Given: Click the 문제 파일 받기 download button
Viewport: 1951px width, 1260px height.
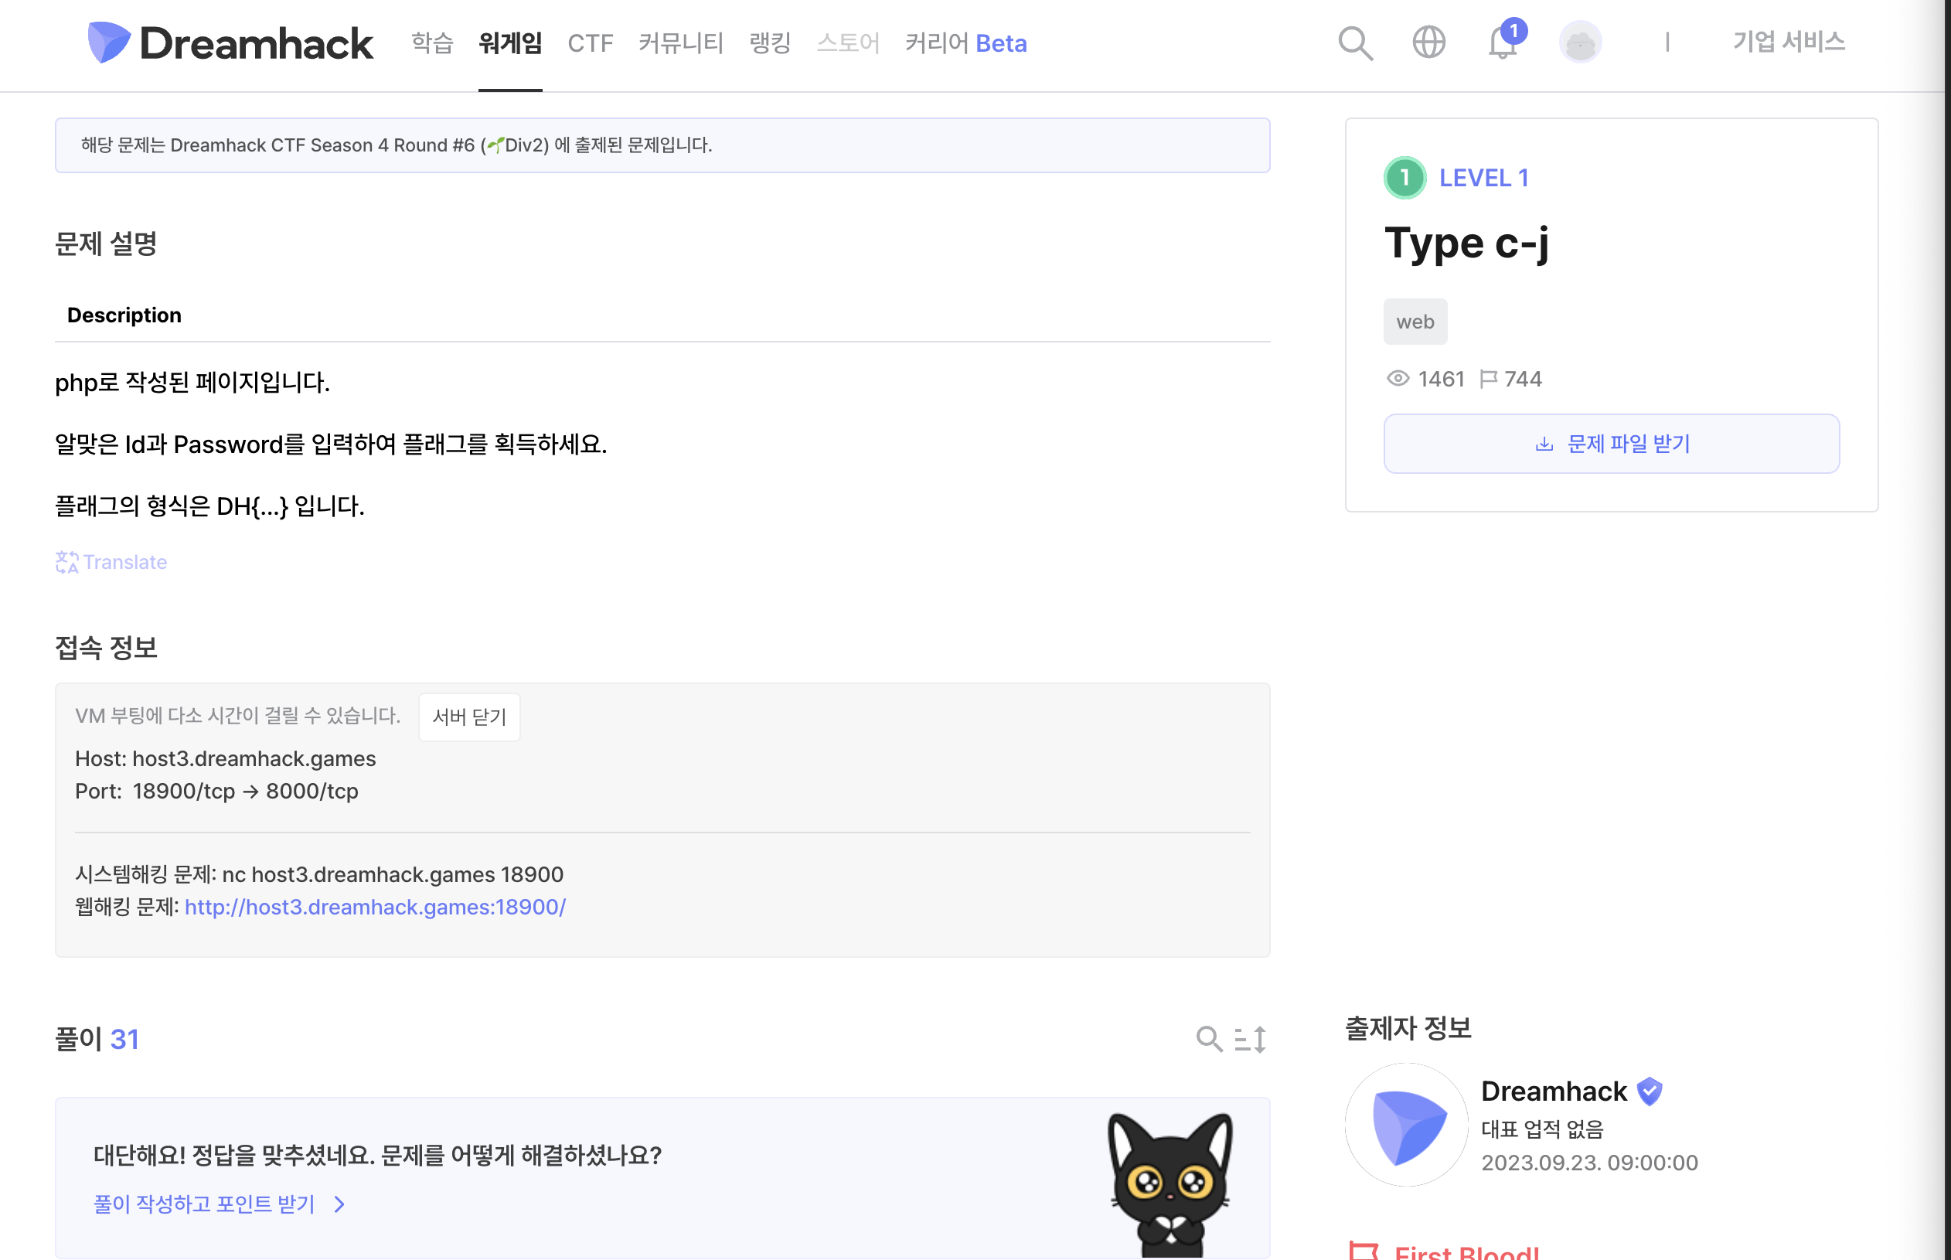Looking at the screenshot, I should coord(1611,444).
